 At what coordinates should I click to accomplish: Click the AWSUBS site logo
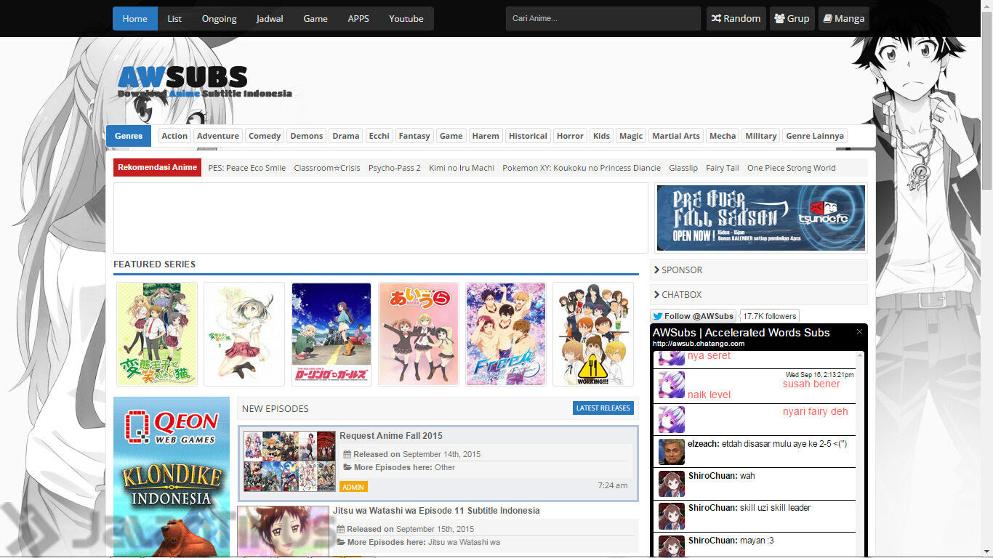pos(204,81)
